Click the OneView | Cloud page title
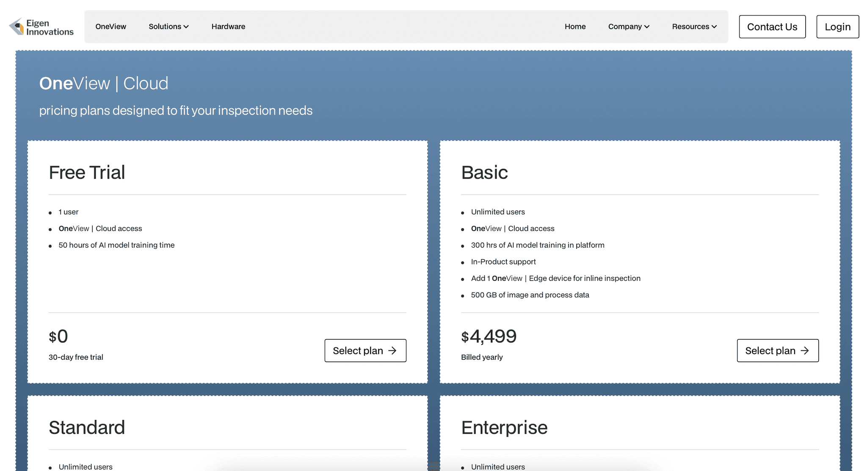This screenshot has width=867, height=471. [x=104, y=83]
